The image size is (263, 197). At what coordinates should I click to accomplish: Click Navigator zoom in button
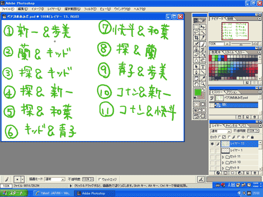point(255,44)
